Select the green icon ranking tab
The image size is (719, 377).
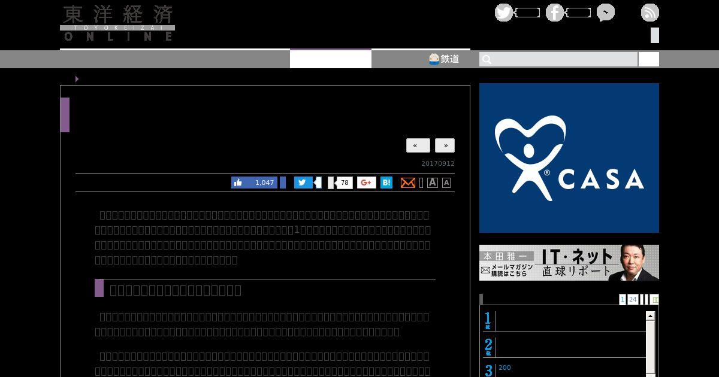655,299
